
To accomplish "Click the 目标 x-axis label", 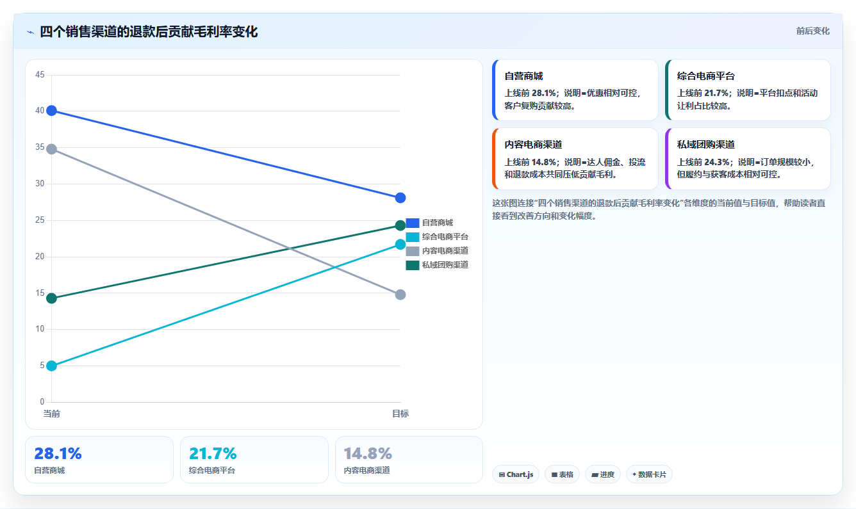I will point(400,414).
